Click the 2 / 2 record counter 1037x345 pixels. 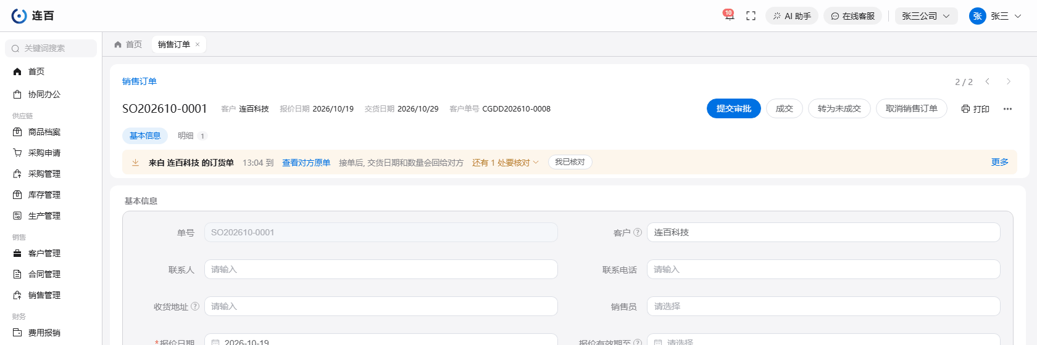[964, 82]
